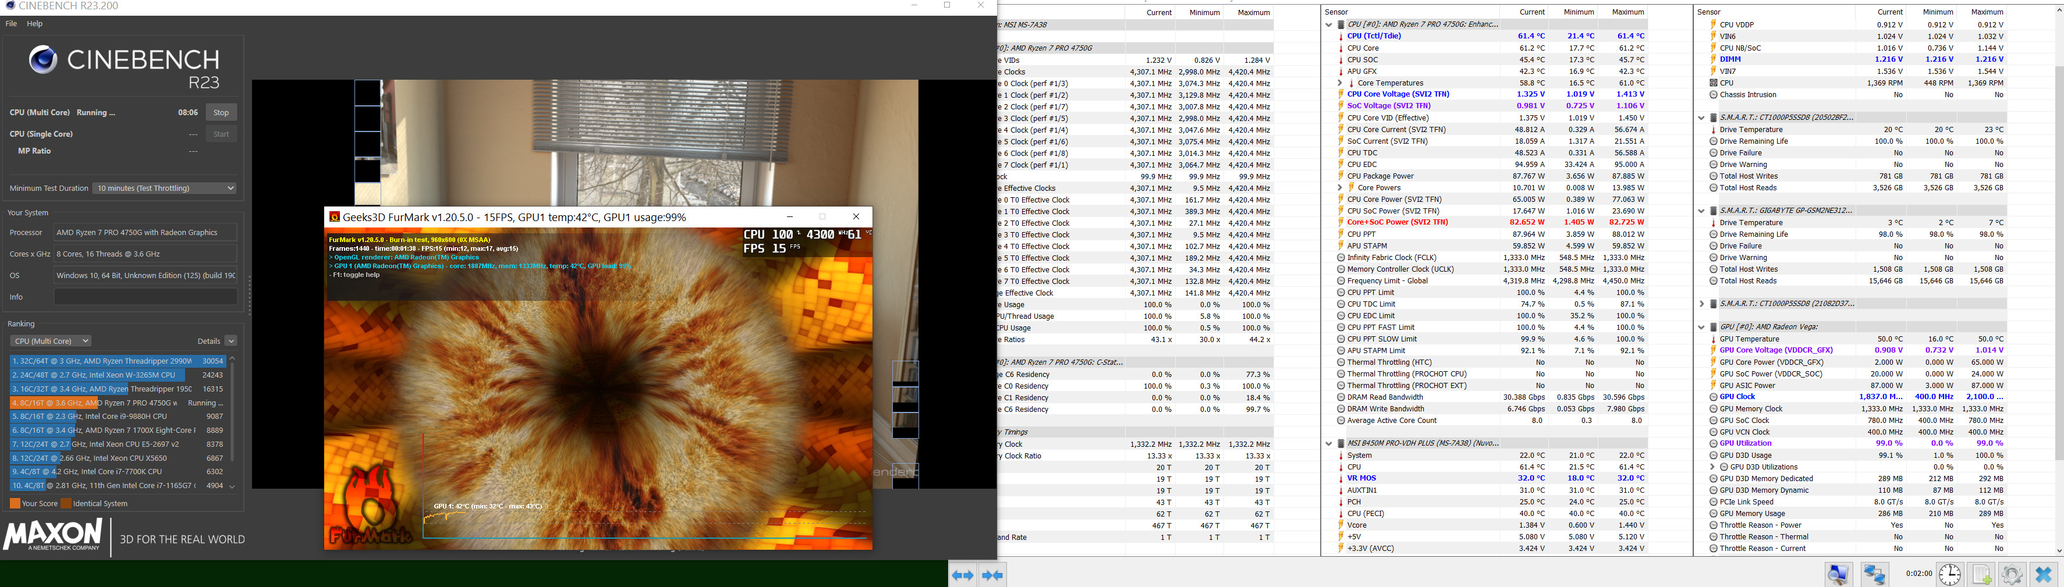Select the Ryzen 7 PRO 4750G running entry

118,403
